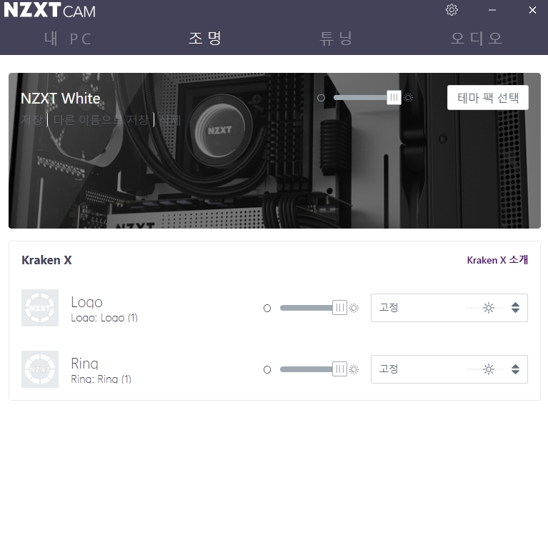This screenshot has width=548, height=545.
Task: Click 삭제 under NZXT White profile
Action: (x=170, y=120)
